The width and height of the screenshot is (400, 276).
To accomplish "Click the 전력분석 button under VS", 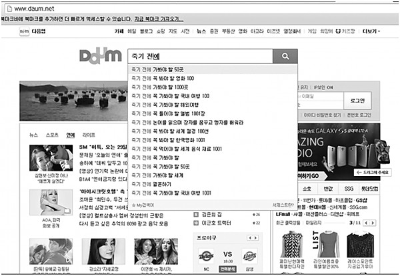I will coord(227,269).
